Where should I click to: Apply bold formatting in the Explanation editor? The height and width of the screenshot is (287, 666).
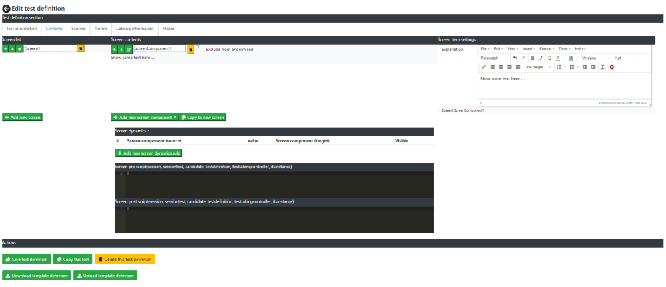pos(533,58)
